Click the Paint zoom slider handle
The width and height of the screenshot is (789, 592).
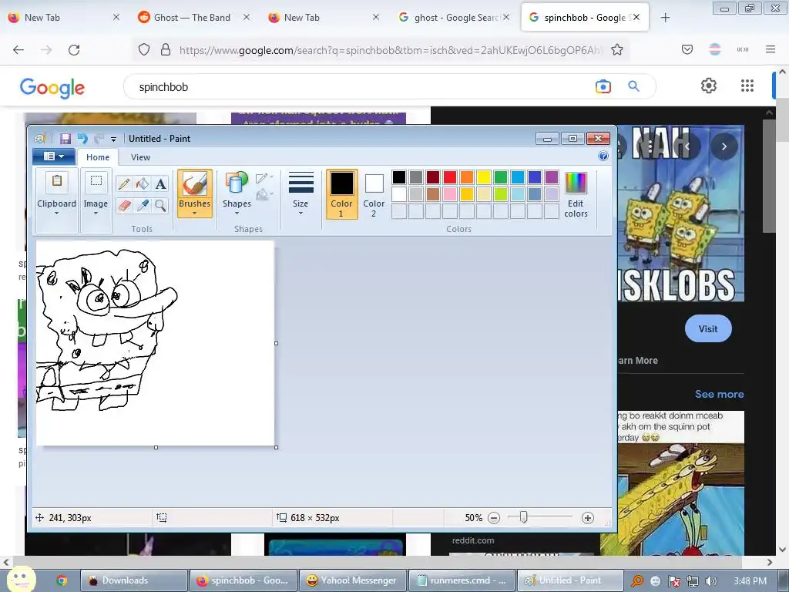coord(523,517)
